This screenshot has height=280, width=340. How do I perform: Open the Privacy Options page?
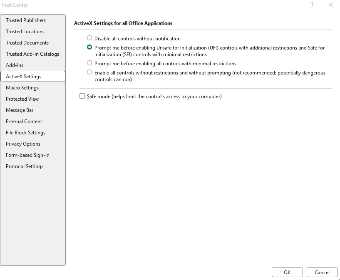click(23, 144)
